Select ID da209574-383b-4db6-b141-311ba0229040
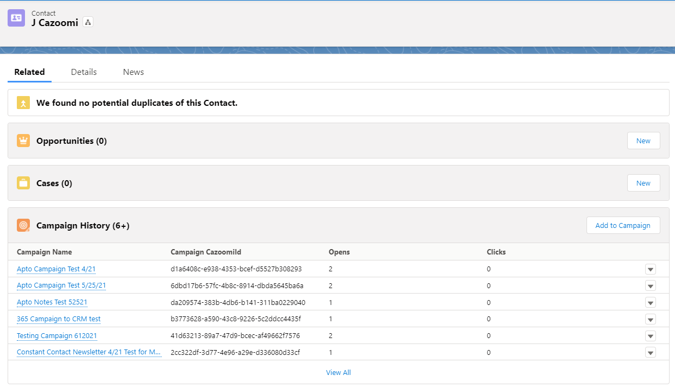Viewport: 675px width, 388px height. [238, 302]
